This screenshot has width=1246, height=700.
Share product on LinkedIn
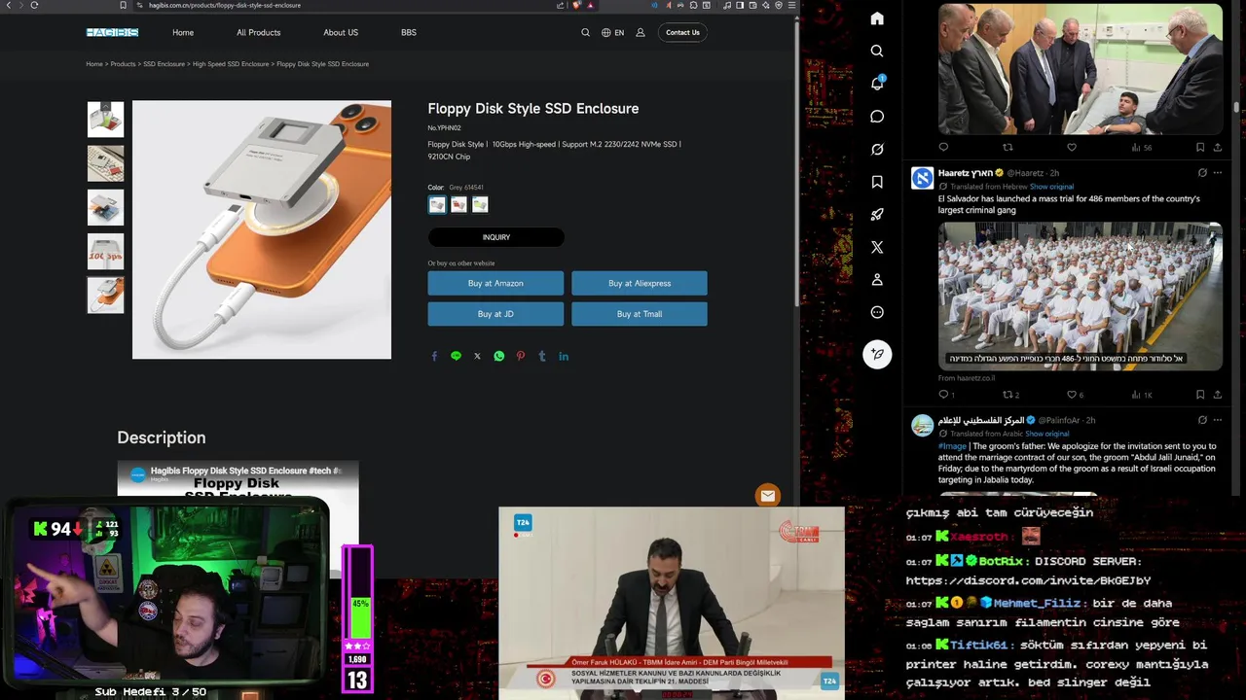tap(564, 356)
